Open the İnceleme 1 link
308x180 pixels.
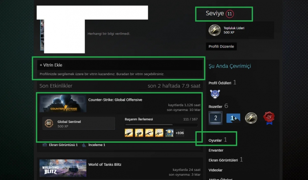[97, 145]
